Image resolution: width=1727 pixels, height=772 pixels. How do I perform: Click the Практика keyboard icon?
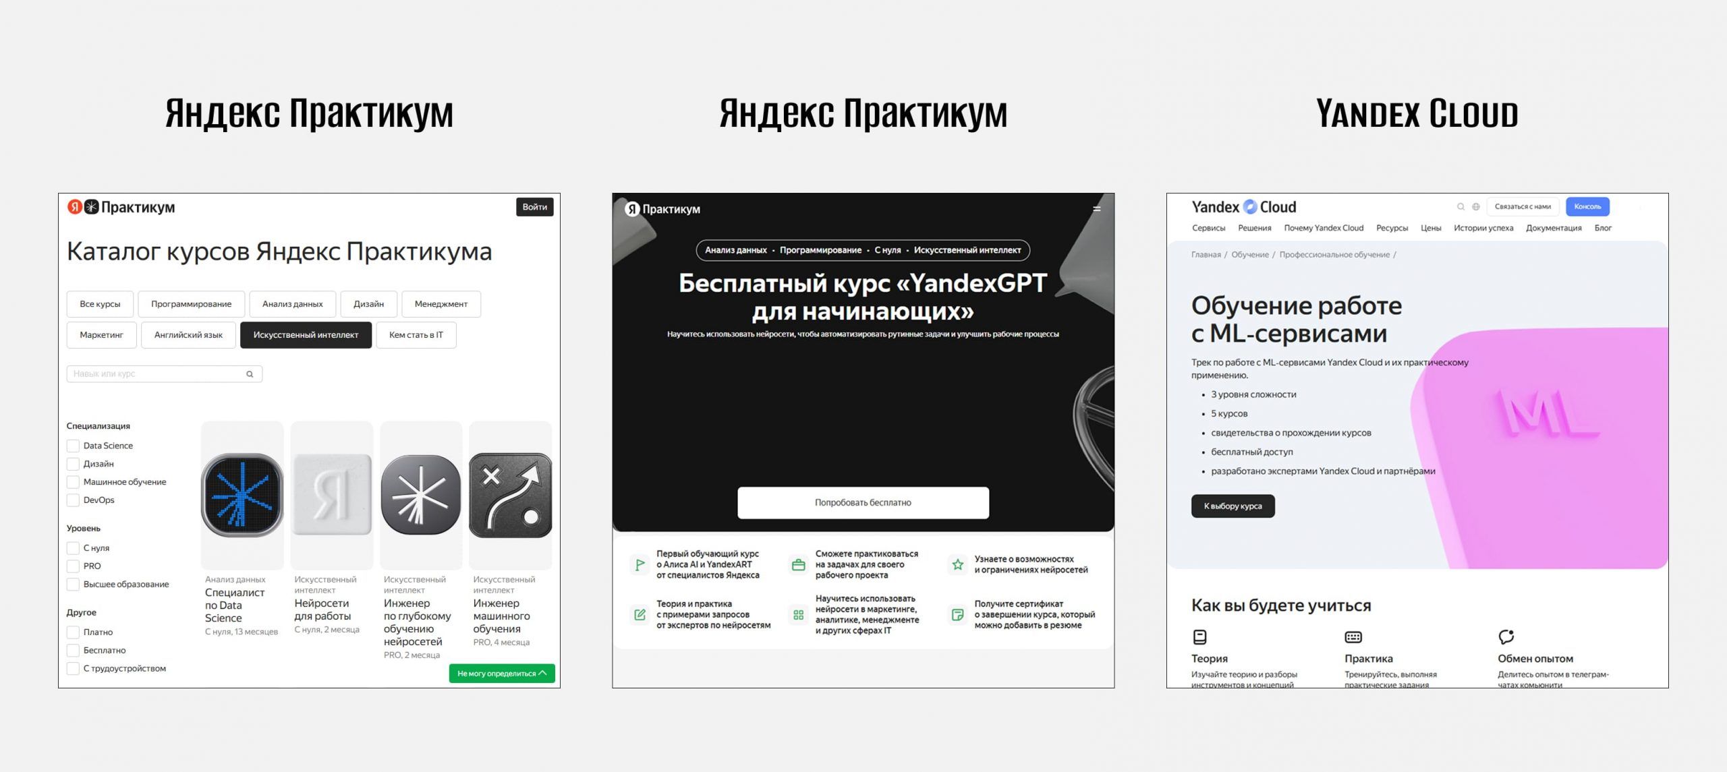(x=1353, y=637)
